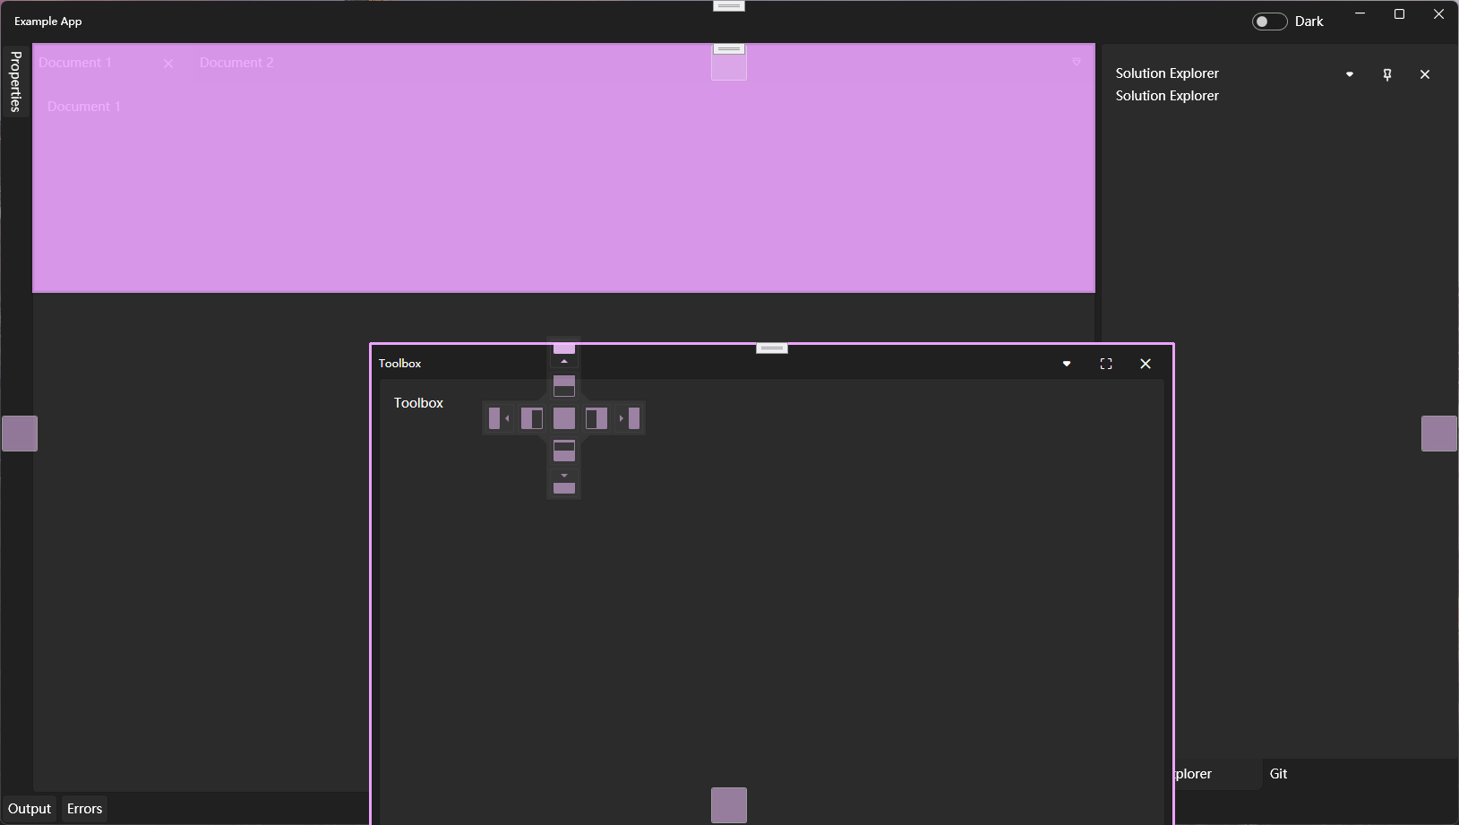Toggle the Toolbox window fullscreen mode
Viewport: 1459px width, 825px height.
coord(1105,364)
